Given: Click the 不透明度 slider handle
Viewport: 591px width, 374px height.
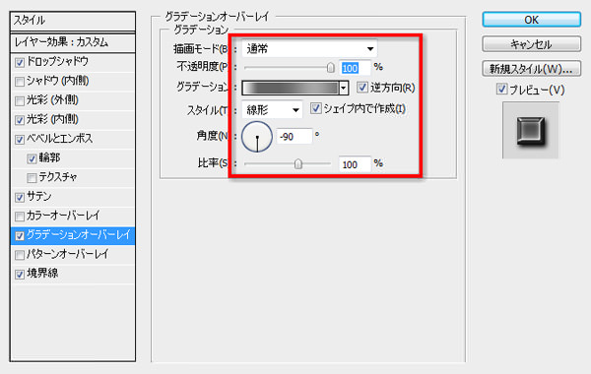Looking at the screenshot, I should tap(331, 68).
